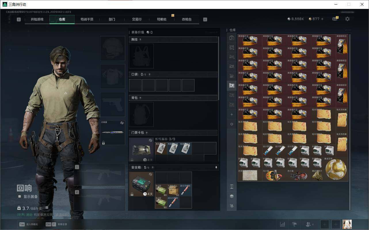Image resolution: width=369 pixels, height=230 pixels.
Task: Click the swap arrows on the melee weapon slot
Action: (122, 123)
